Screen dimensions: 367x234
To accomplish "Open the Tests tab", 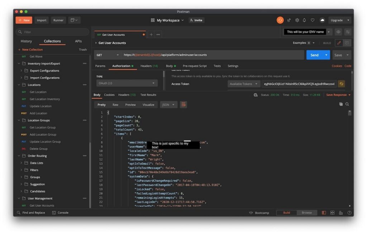I will [x=217, y=66].
